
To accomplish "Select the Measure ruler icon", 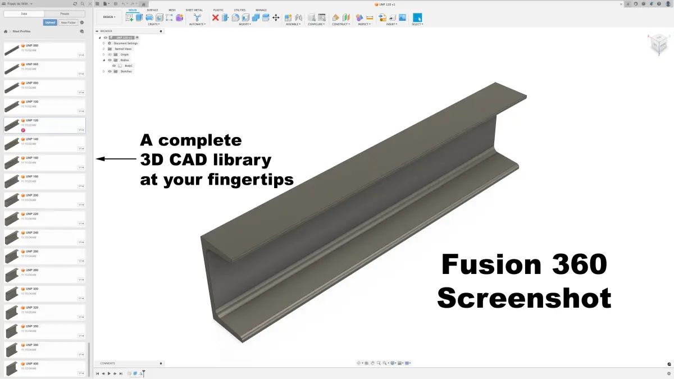I will pos(370,17).
